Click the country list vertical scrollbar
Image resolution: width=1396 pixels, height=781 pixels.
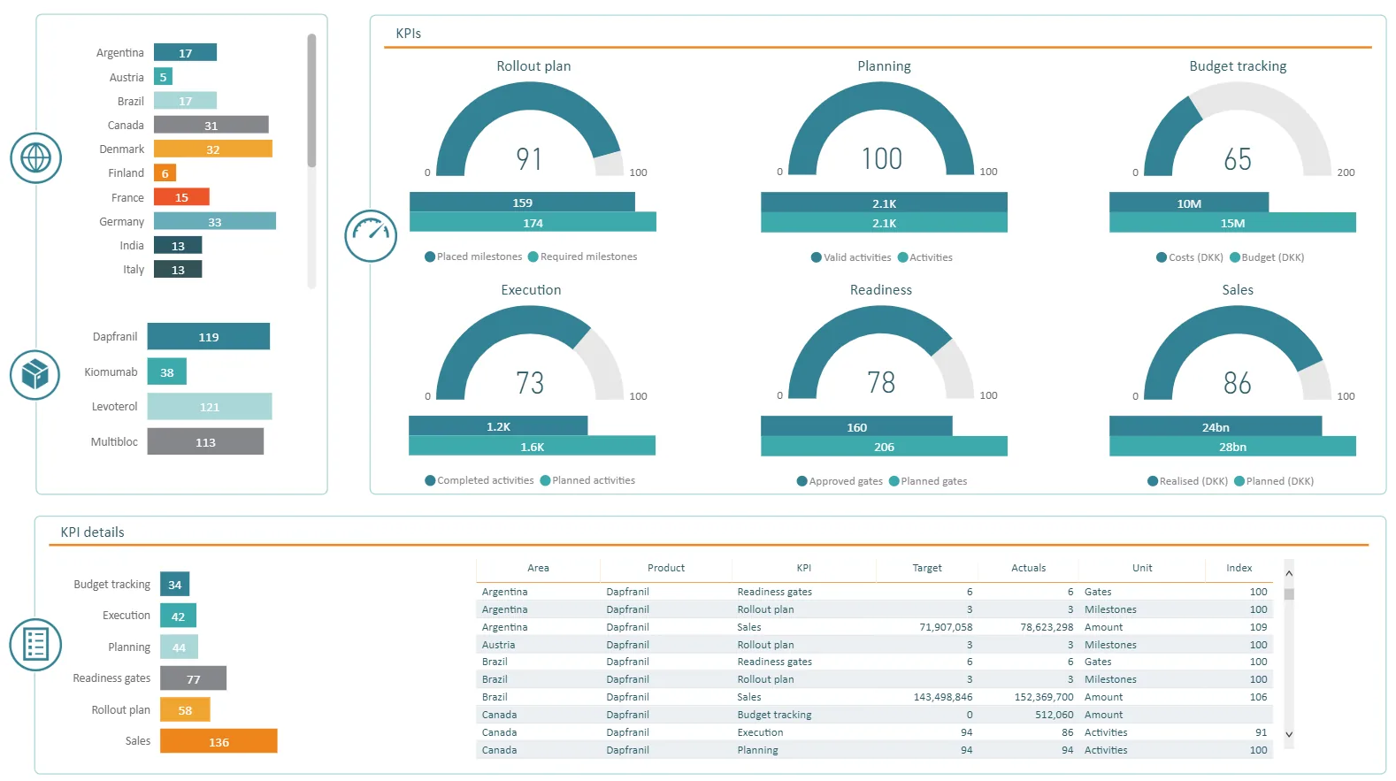coord(311,161)
